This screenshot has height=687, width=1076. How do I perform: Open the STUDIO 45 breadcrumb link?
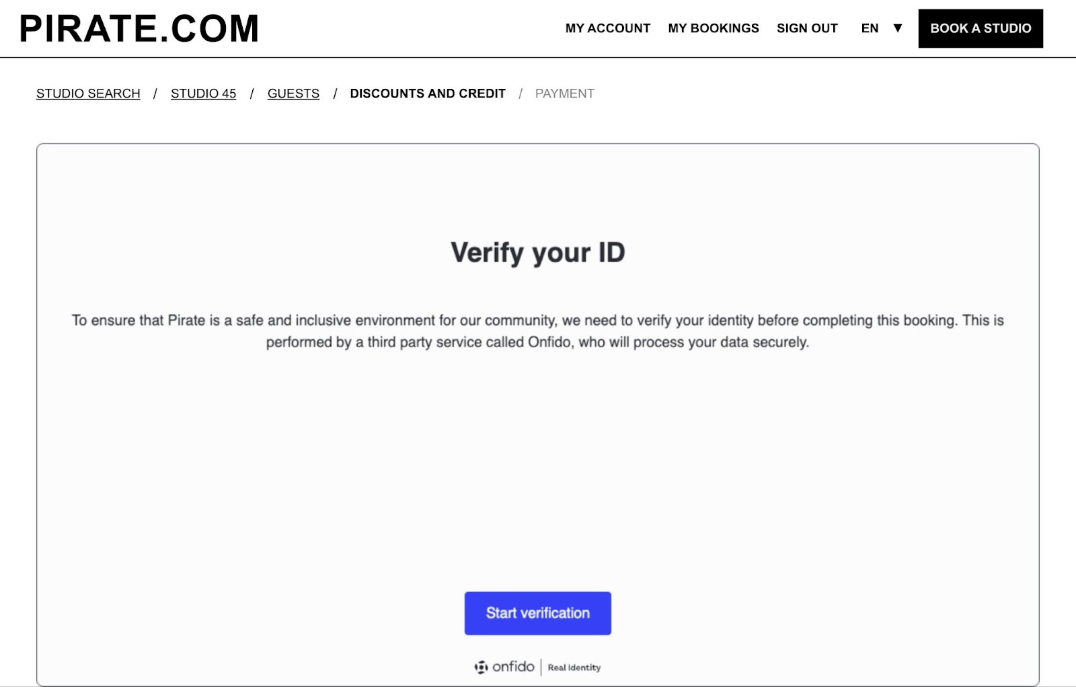[203, 94]
